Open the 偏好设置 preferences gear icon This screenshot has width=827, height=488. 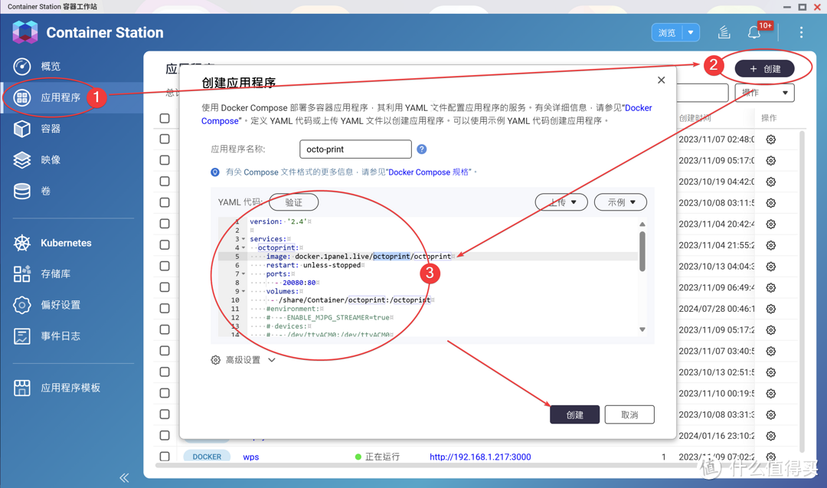(x=21, y=305)
